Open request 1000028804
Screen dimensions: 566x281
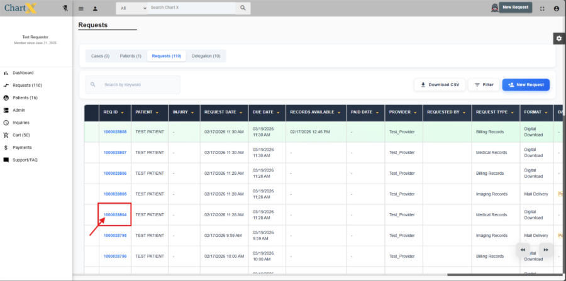tap(115, 214)
